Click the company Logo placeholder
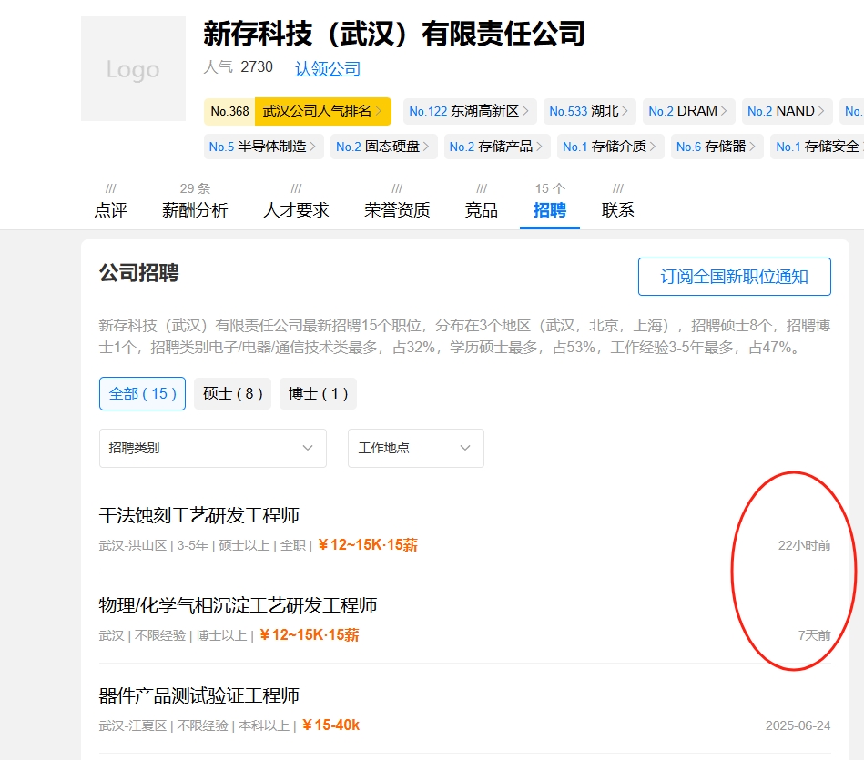Screen dimensions: 864x760 [x=133, y=69]
